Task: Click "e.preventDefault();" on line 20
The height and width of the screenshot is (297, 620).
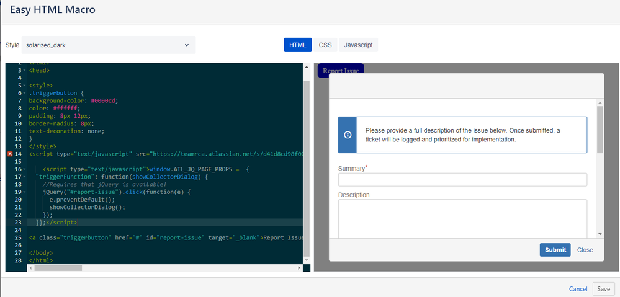Action: click(82, 200)
